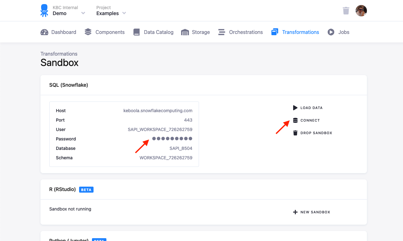Screen dimensions: 403x241
Task: Expand the Demo organization dropdown chevron
Action: 83,13
